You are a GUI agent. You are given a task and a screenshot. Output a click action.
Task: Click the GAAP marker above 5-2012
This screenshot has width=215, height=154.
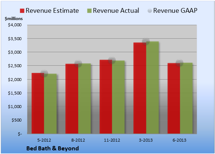coord(44,73)
